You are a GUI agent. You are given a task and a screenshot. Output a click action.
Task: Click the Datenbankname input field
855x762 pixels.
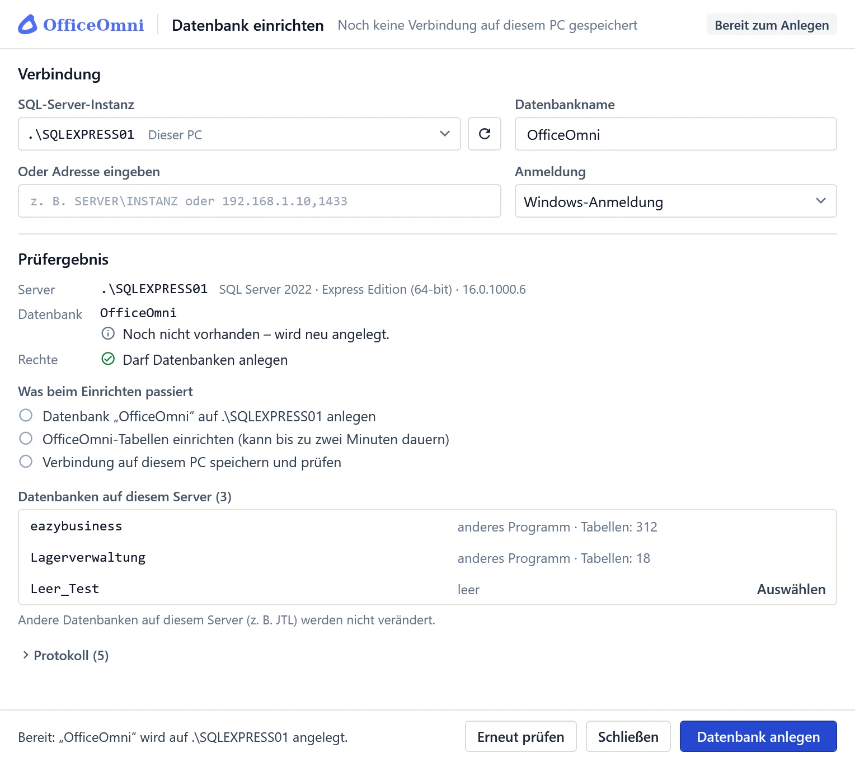(676, 134)
